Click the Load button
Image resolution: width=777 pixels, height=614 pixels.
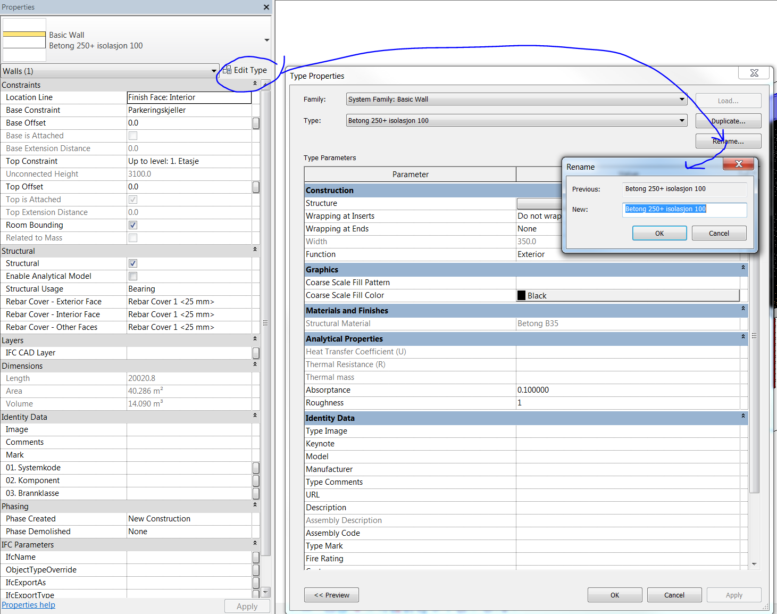click(x=728, y=101)
